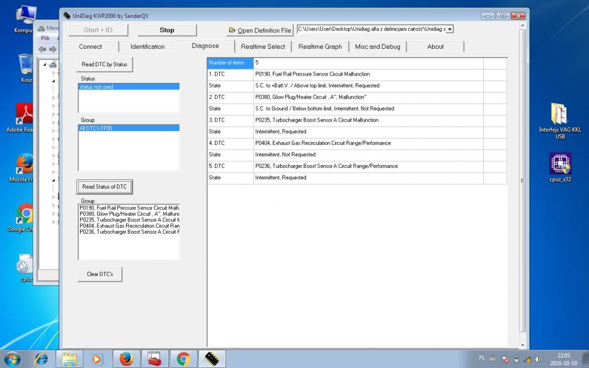Click the P0236 Turbocharger Boost Sensor cell
The width and height of the screenshot is (589, 368).
368,166
